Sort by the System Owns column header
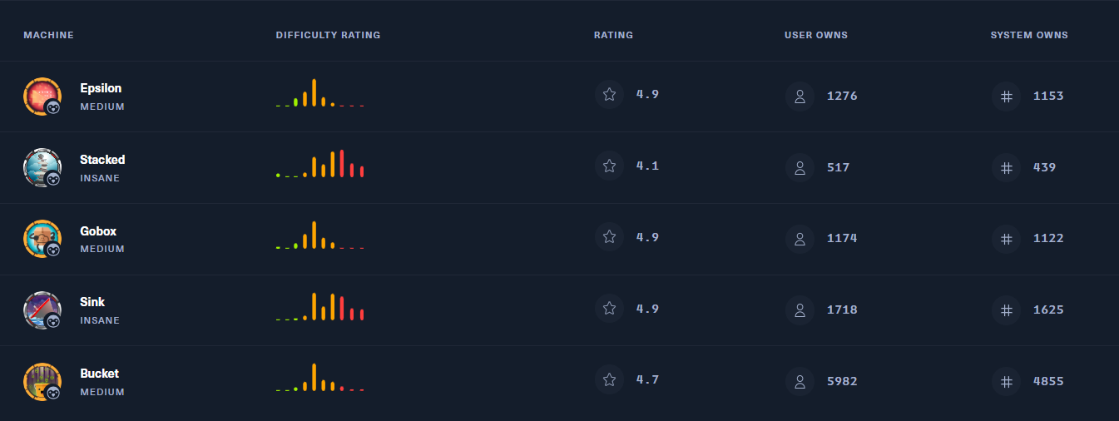 [1028, 35]
